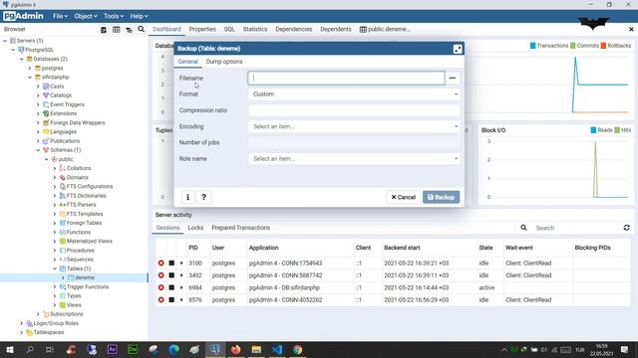638x358 pixels.
Task: Open the Statistics tab
Action: tap(255, 29)
